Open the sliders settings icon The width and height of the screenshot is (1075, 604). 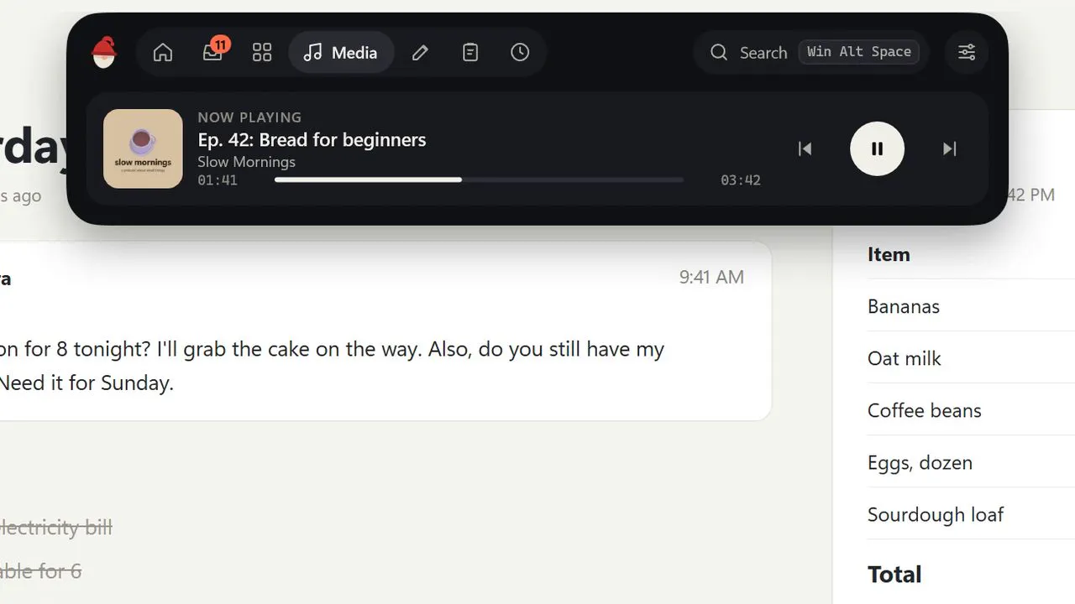967,53
